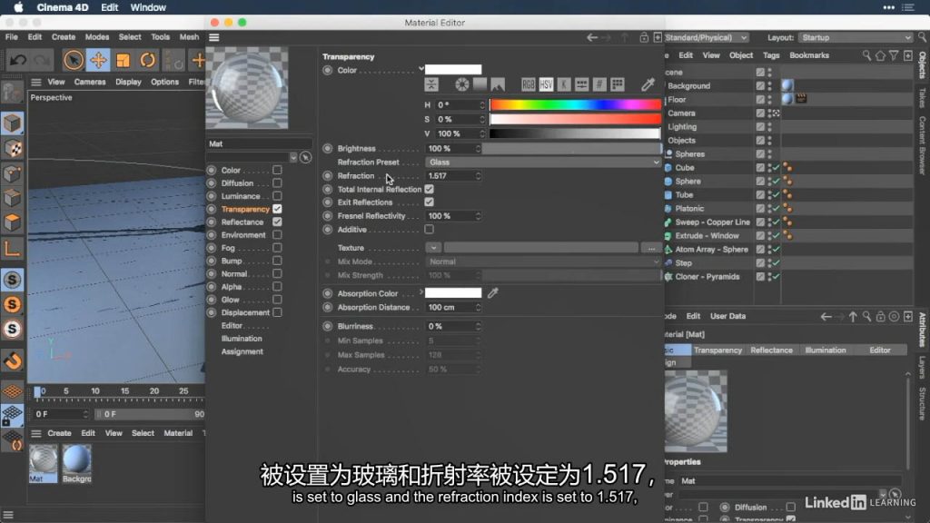Open the Window menu in macOS menu bar

click(148, 7)
